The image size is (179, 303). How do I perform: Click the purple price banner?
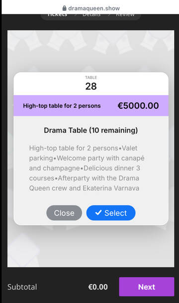click(x=91, y=106)
